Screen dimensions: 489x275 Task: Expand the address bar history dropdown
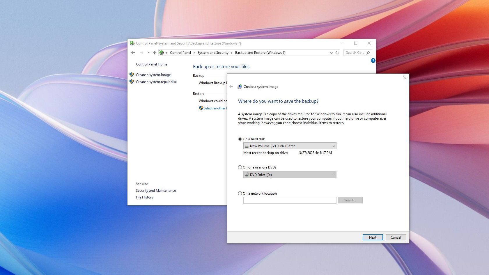(331, 53)
